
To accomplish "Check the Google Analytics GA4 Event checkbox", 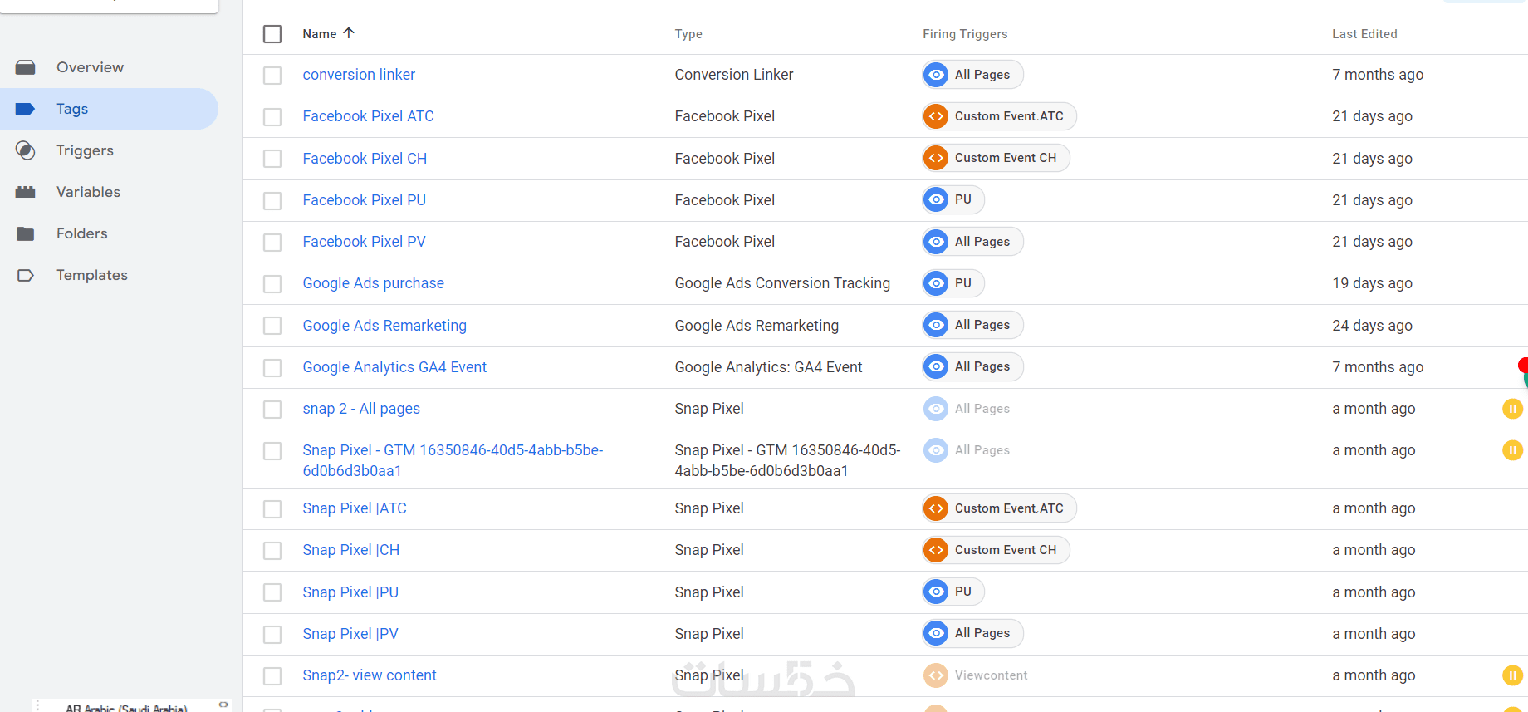I will click(x=272, y=368).
